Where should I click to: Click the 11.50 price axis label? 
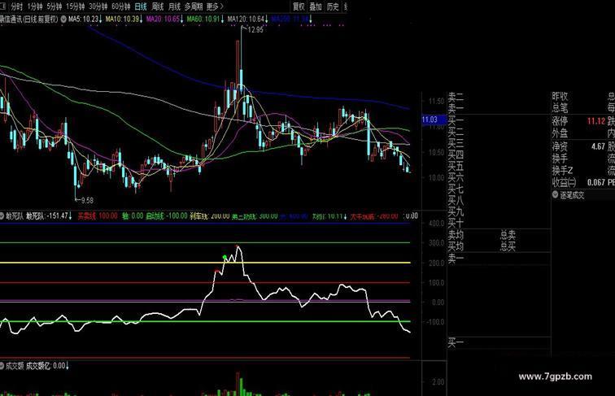[x=437, y=101]
